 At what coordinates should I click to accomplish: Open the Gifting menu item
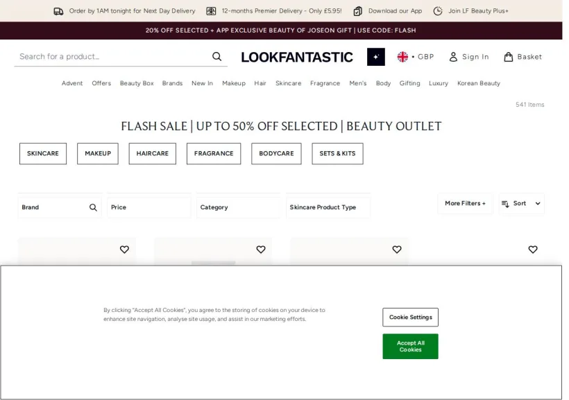coord(409,83)
